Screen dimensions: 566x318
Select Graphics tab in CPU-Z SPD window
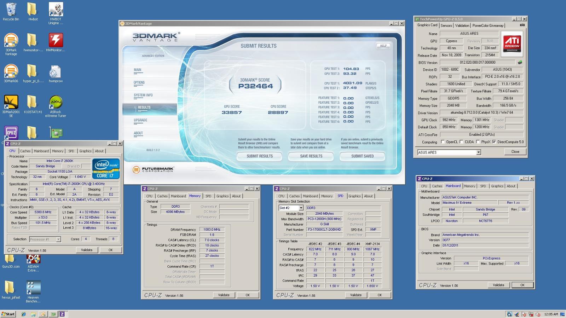pos(354,196)
